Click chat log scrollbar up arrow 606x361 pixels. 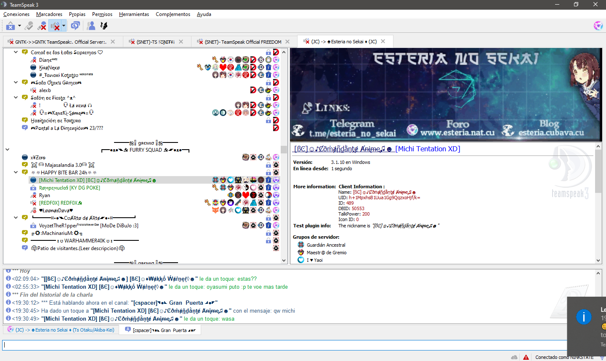click(x=598, y=273)
